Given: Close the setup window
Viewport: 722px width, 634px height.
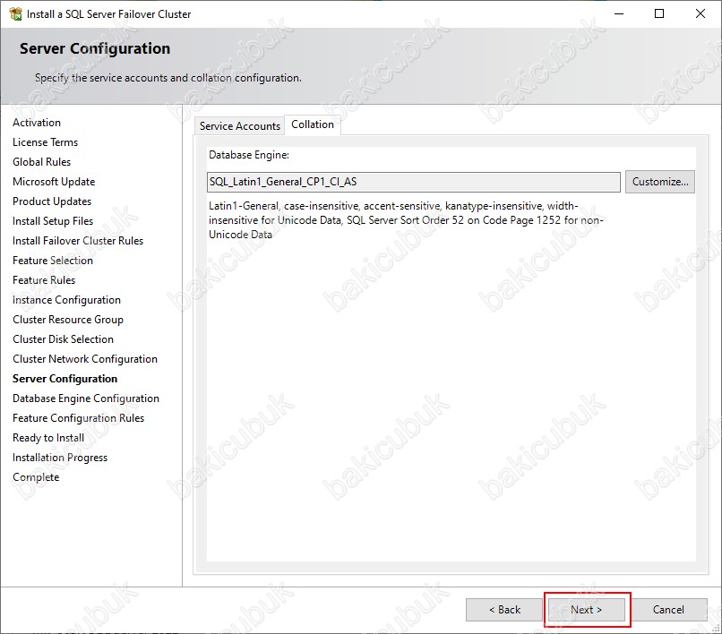Looking at the screenshot, I should 701,13.
